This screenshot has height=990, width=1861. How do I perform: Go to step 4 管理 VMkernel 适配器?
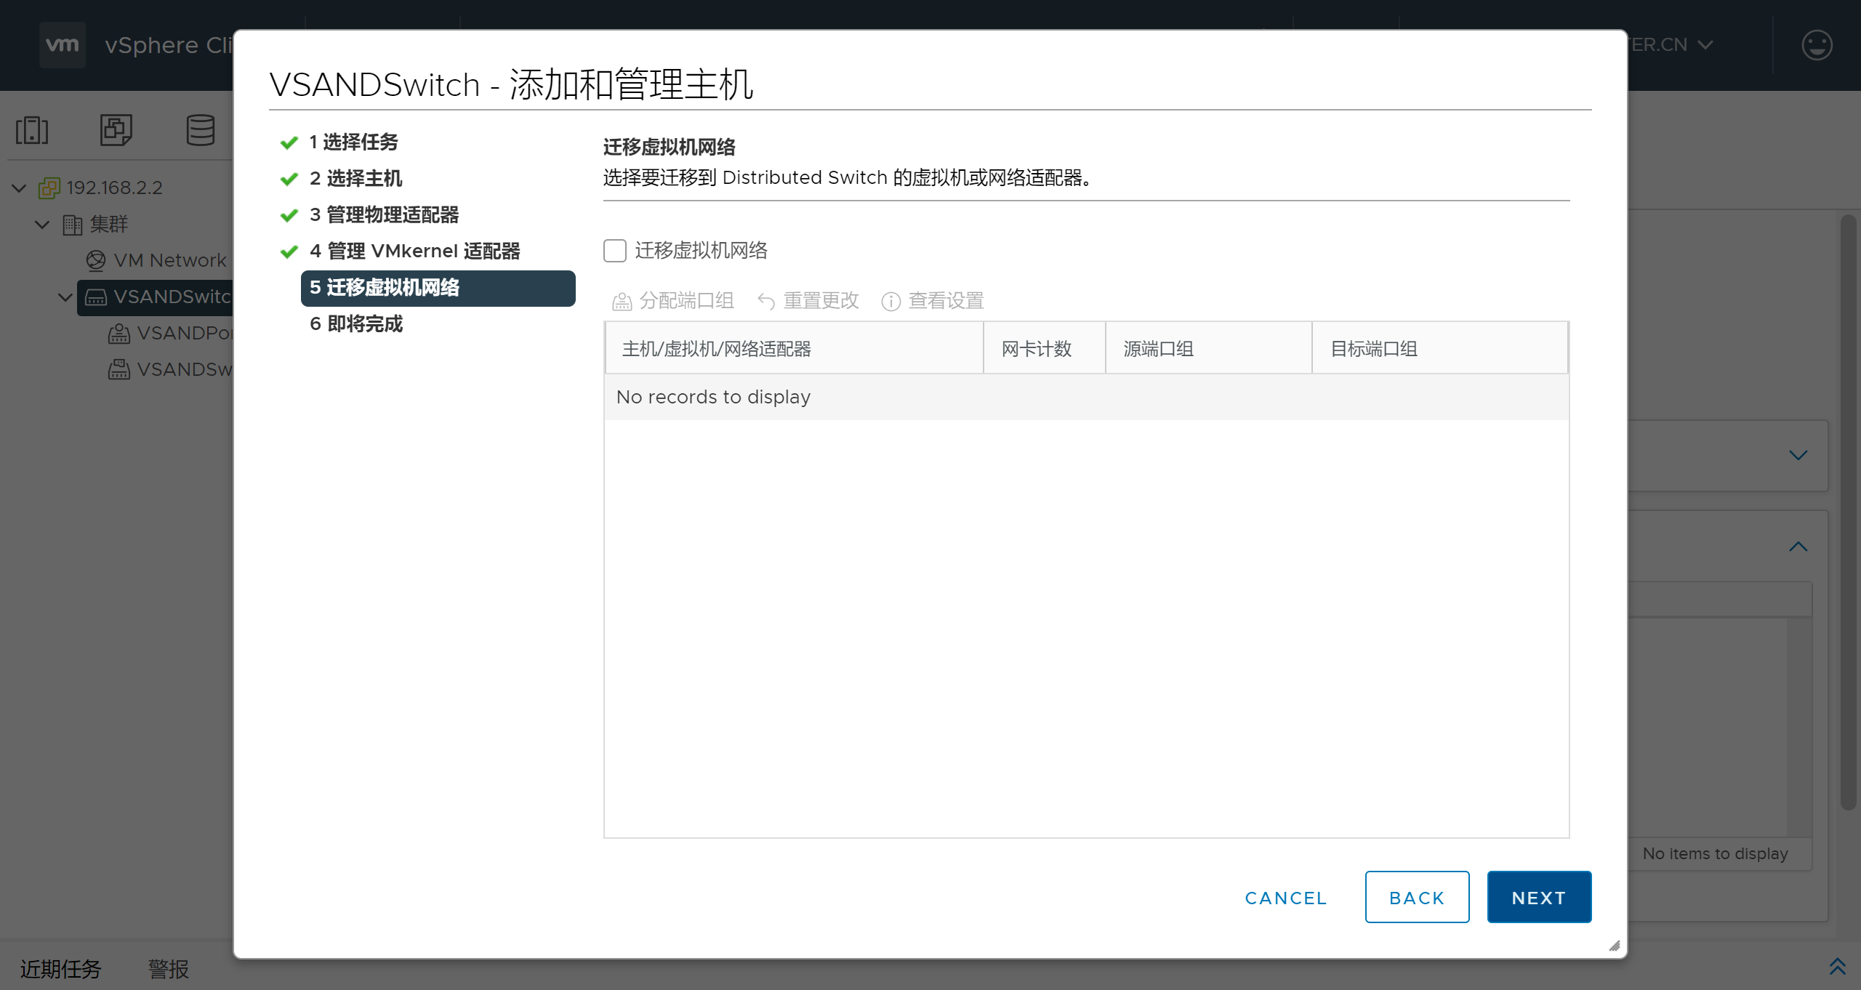click(414, 251)
